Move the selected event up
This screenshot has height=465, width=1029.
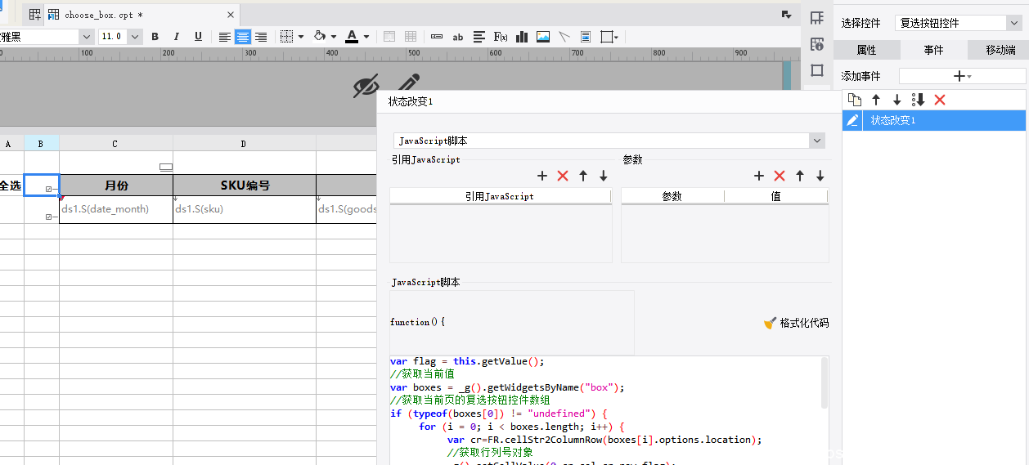[x=876, y=100]
